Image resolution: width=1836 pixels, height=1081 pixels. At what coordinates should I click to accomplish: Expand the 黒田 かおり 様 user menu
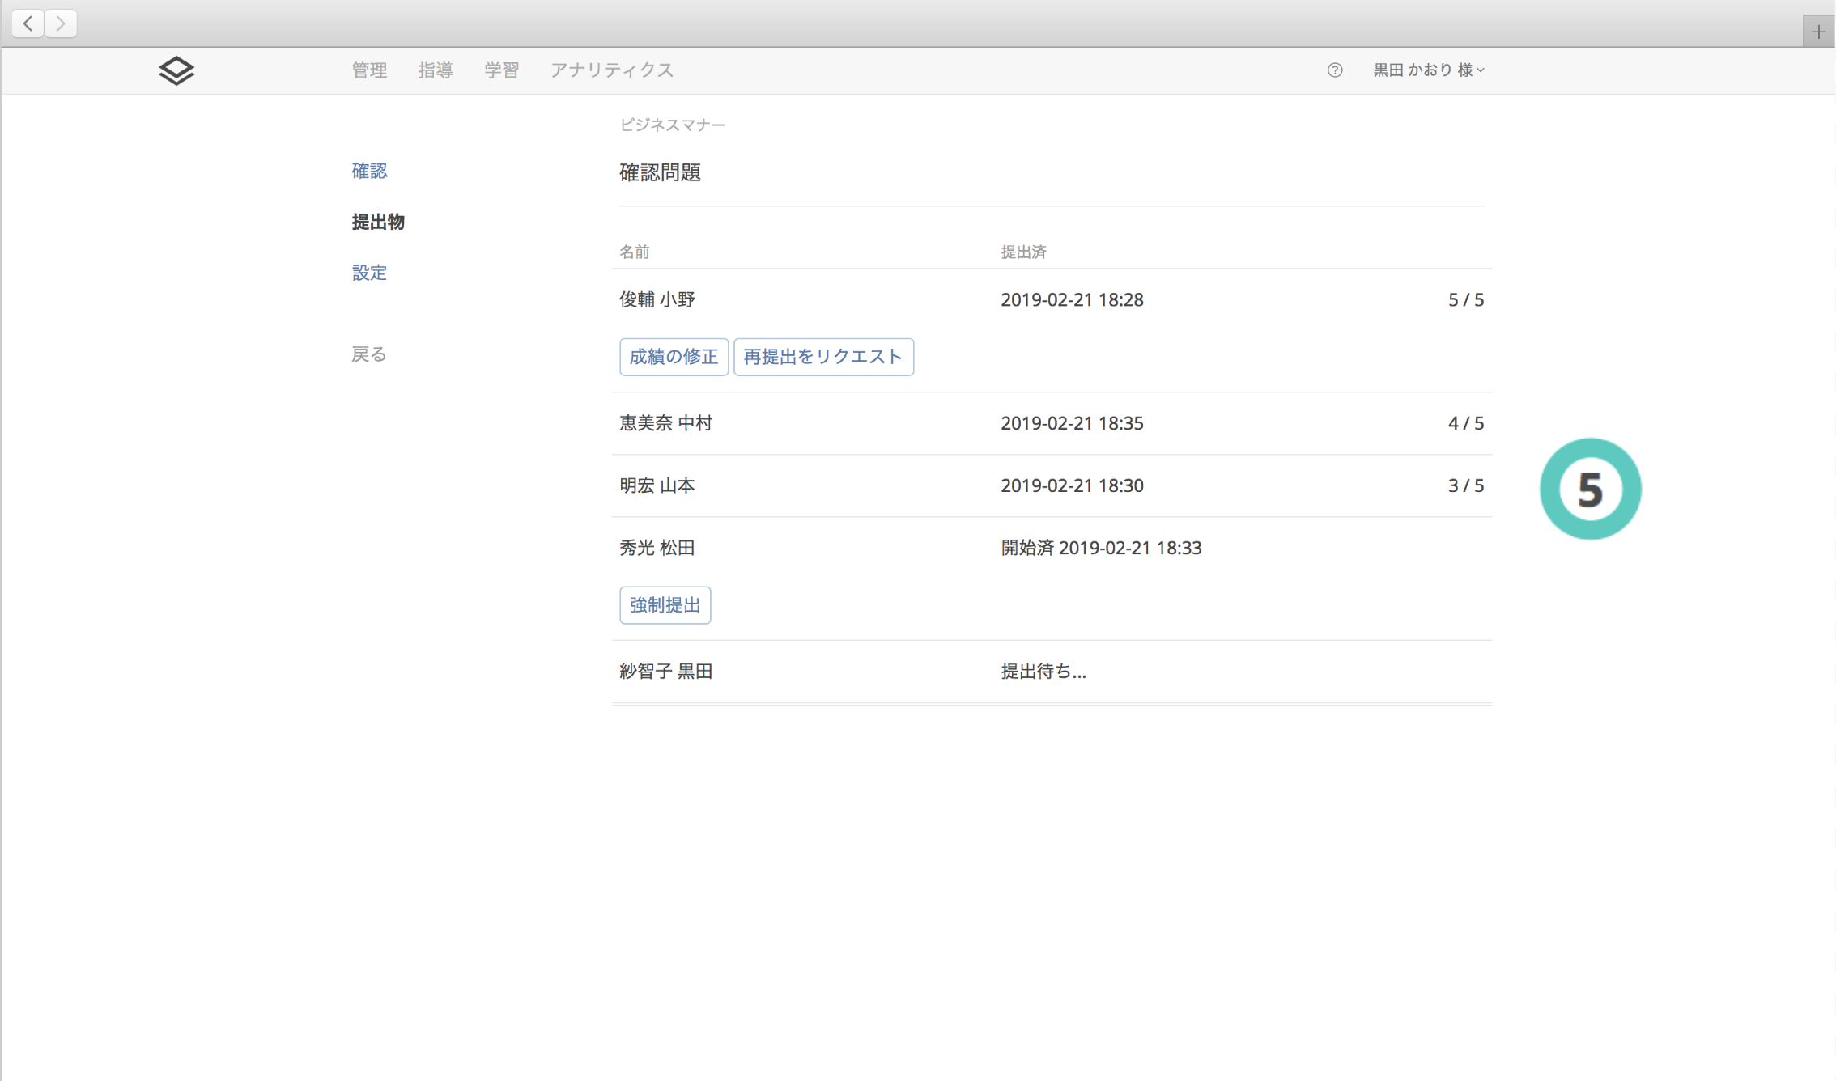click(1428, 70)
